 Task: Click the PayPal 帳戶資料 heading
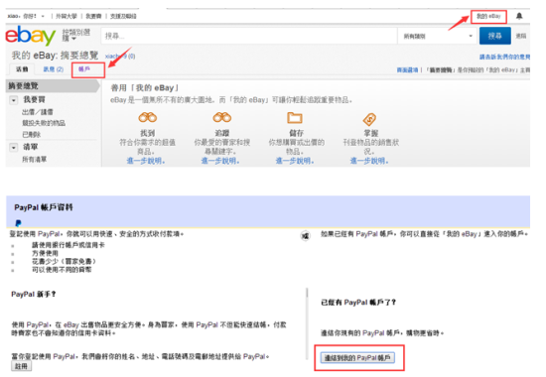click(44, 207)
